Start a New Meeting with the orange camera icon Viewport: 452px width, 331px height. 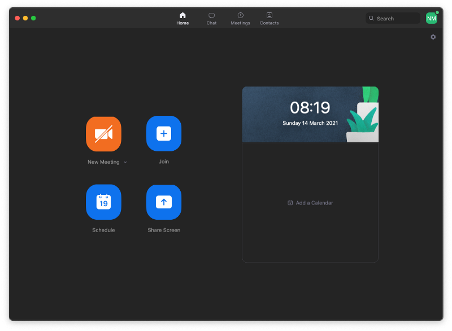point(103,134)
